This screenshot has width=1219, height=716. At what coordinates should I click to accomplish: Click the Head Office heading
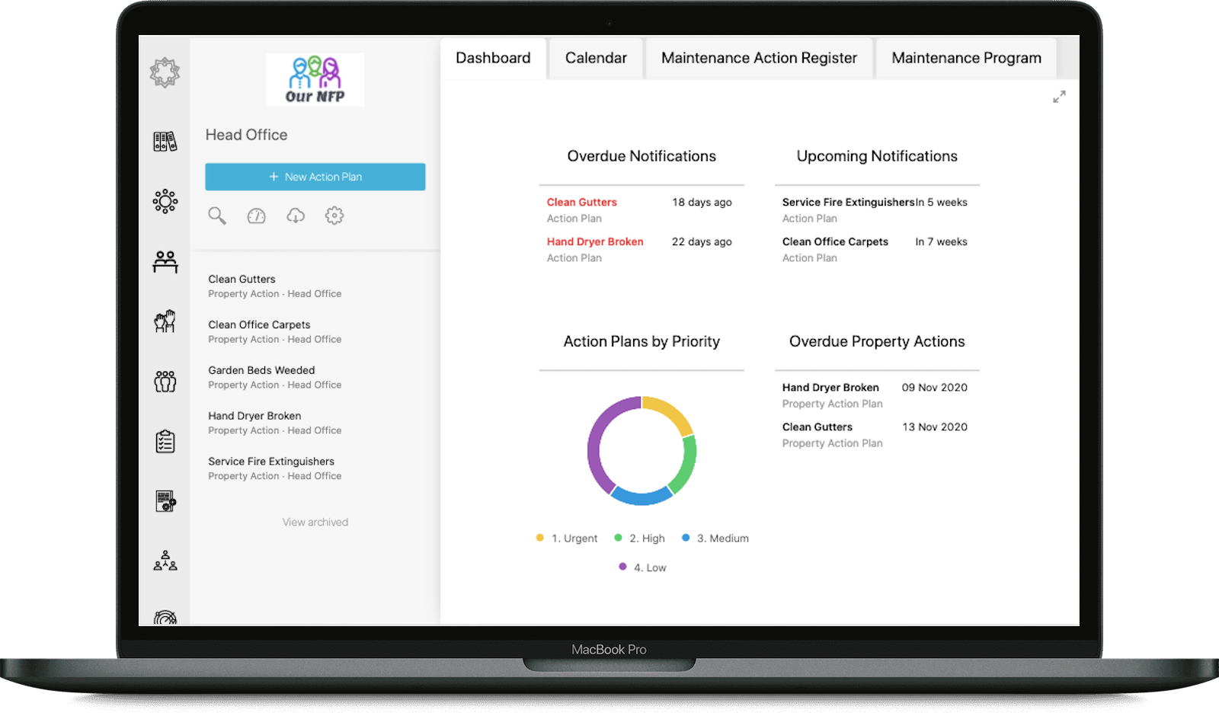(x=246, y=135)
